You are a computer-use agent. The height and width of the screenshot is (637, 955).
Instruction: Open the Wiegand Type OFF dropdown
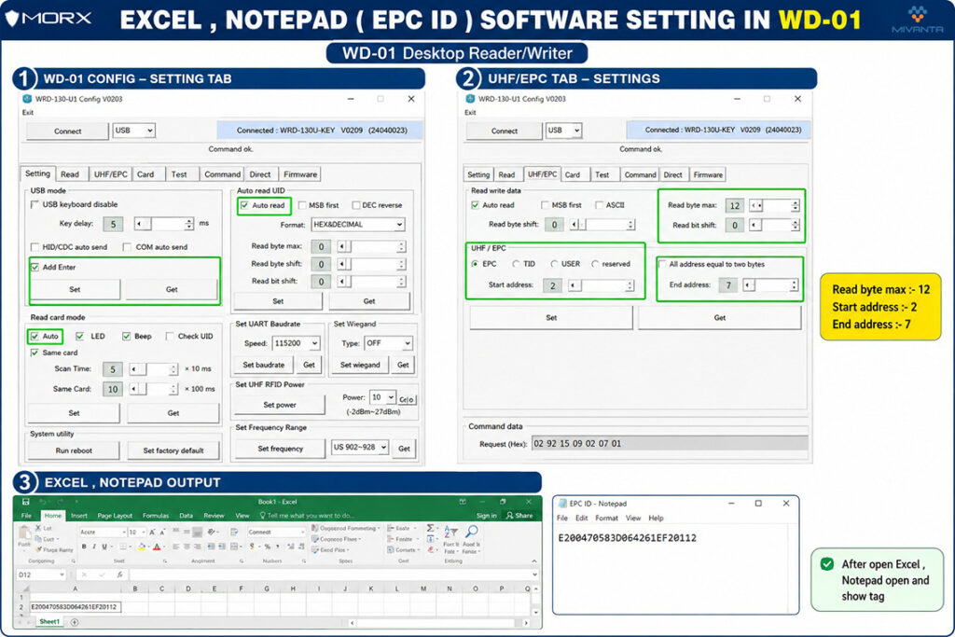(x=389, y=343)
